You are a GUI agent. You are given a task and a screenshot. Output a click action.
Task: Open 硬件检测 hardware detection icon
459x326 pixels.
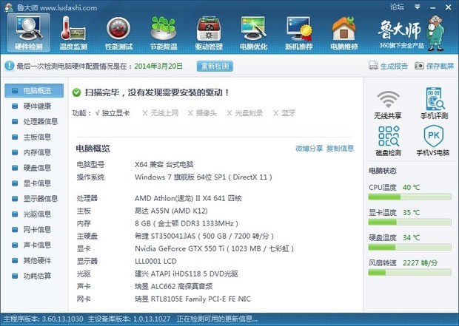(x=29, y=33)
